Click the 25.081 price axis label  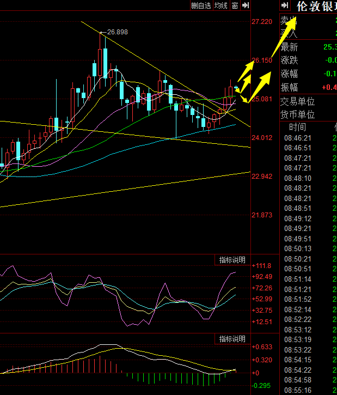point(262,99)
